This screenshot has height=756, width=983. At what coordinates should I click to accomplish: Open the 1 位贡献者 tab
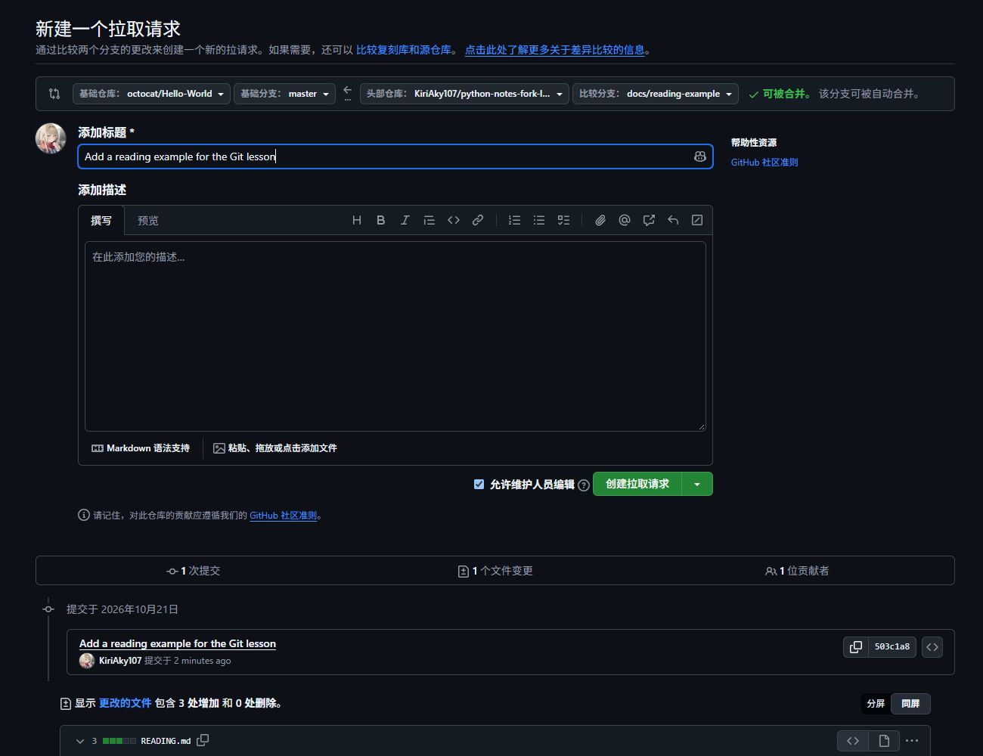click(x=797, y=571)
